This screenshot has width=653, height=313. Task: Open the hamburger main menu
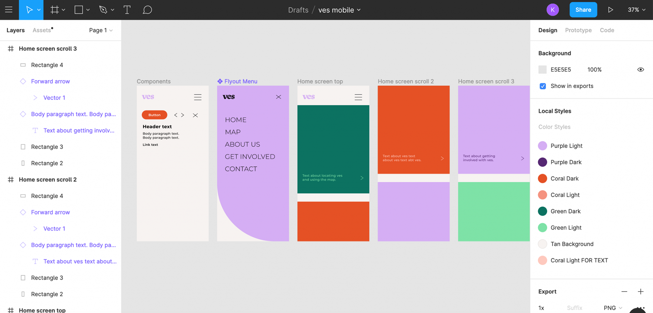[x=9, y=10]
